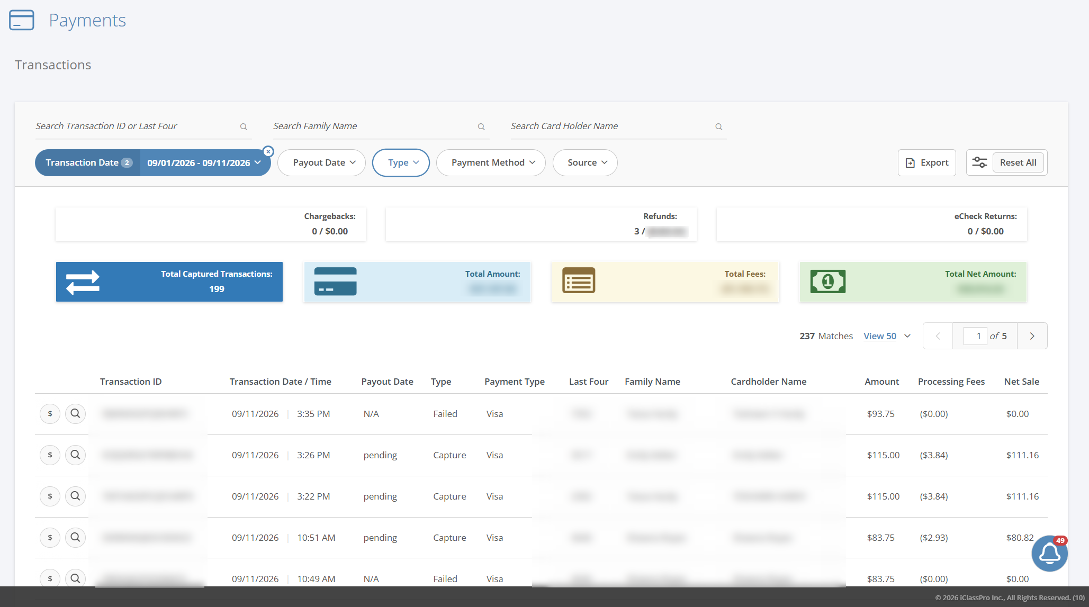Expand the Payment Method filter

point(491,162)
